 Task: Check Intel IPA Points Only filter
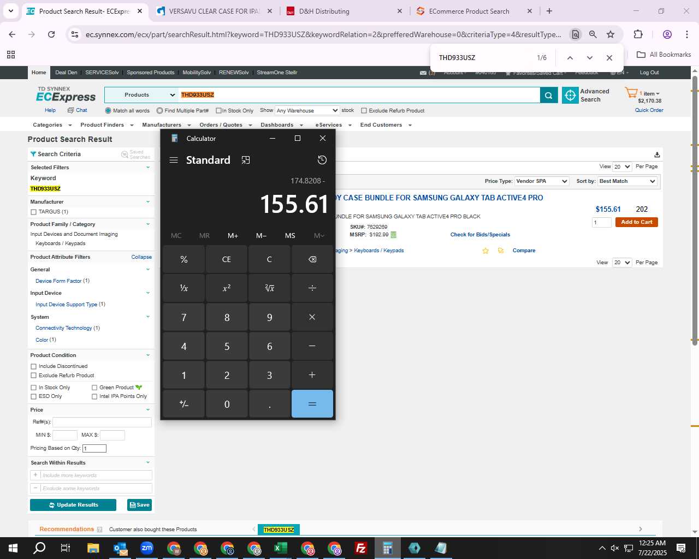[x=94, y=396]
